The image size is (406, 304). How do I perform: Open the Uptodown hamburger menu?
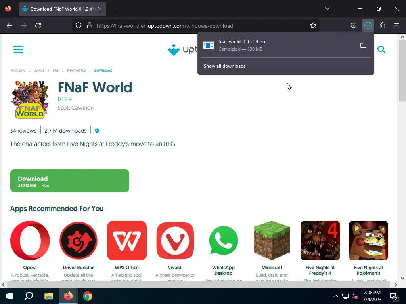pyautogui.click(x=18, y=49)
